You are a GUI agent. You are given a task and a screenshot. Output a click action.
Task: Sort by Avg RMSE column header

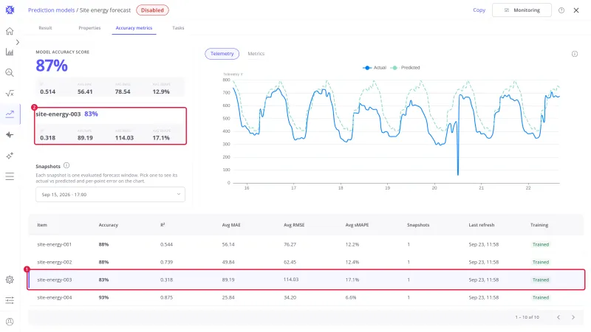click(293, 225)
